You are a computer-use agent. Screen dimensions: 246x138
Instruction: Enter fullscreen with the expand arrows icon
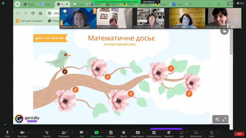(224, 119)
